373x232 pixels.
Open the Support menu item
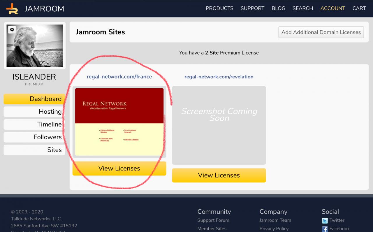point(252,8)
